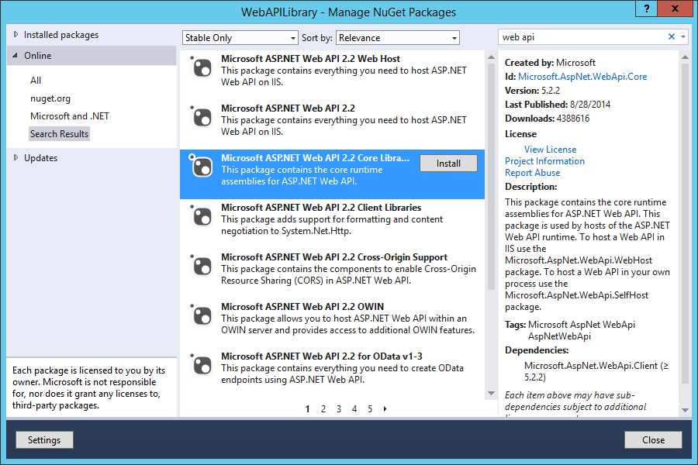Select Microsoft and .NET source

click(70, 116)
